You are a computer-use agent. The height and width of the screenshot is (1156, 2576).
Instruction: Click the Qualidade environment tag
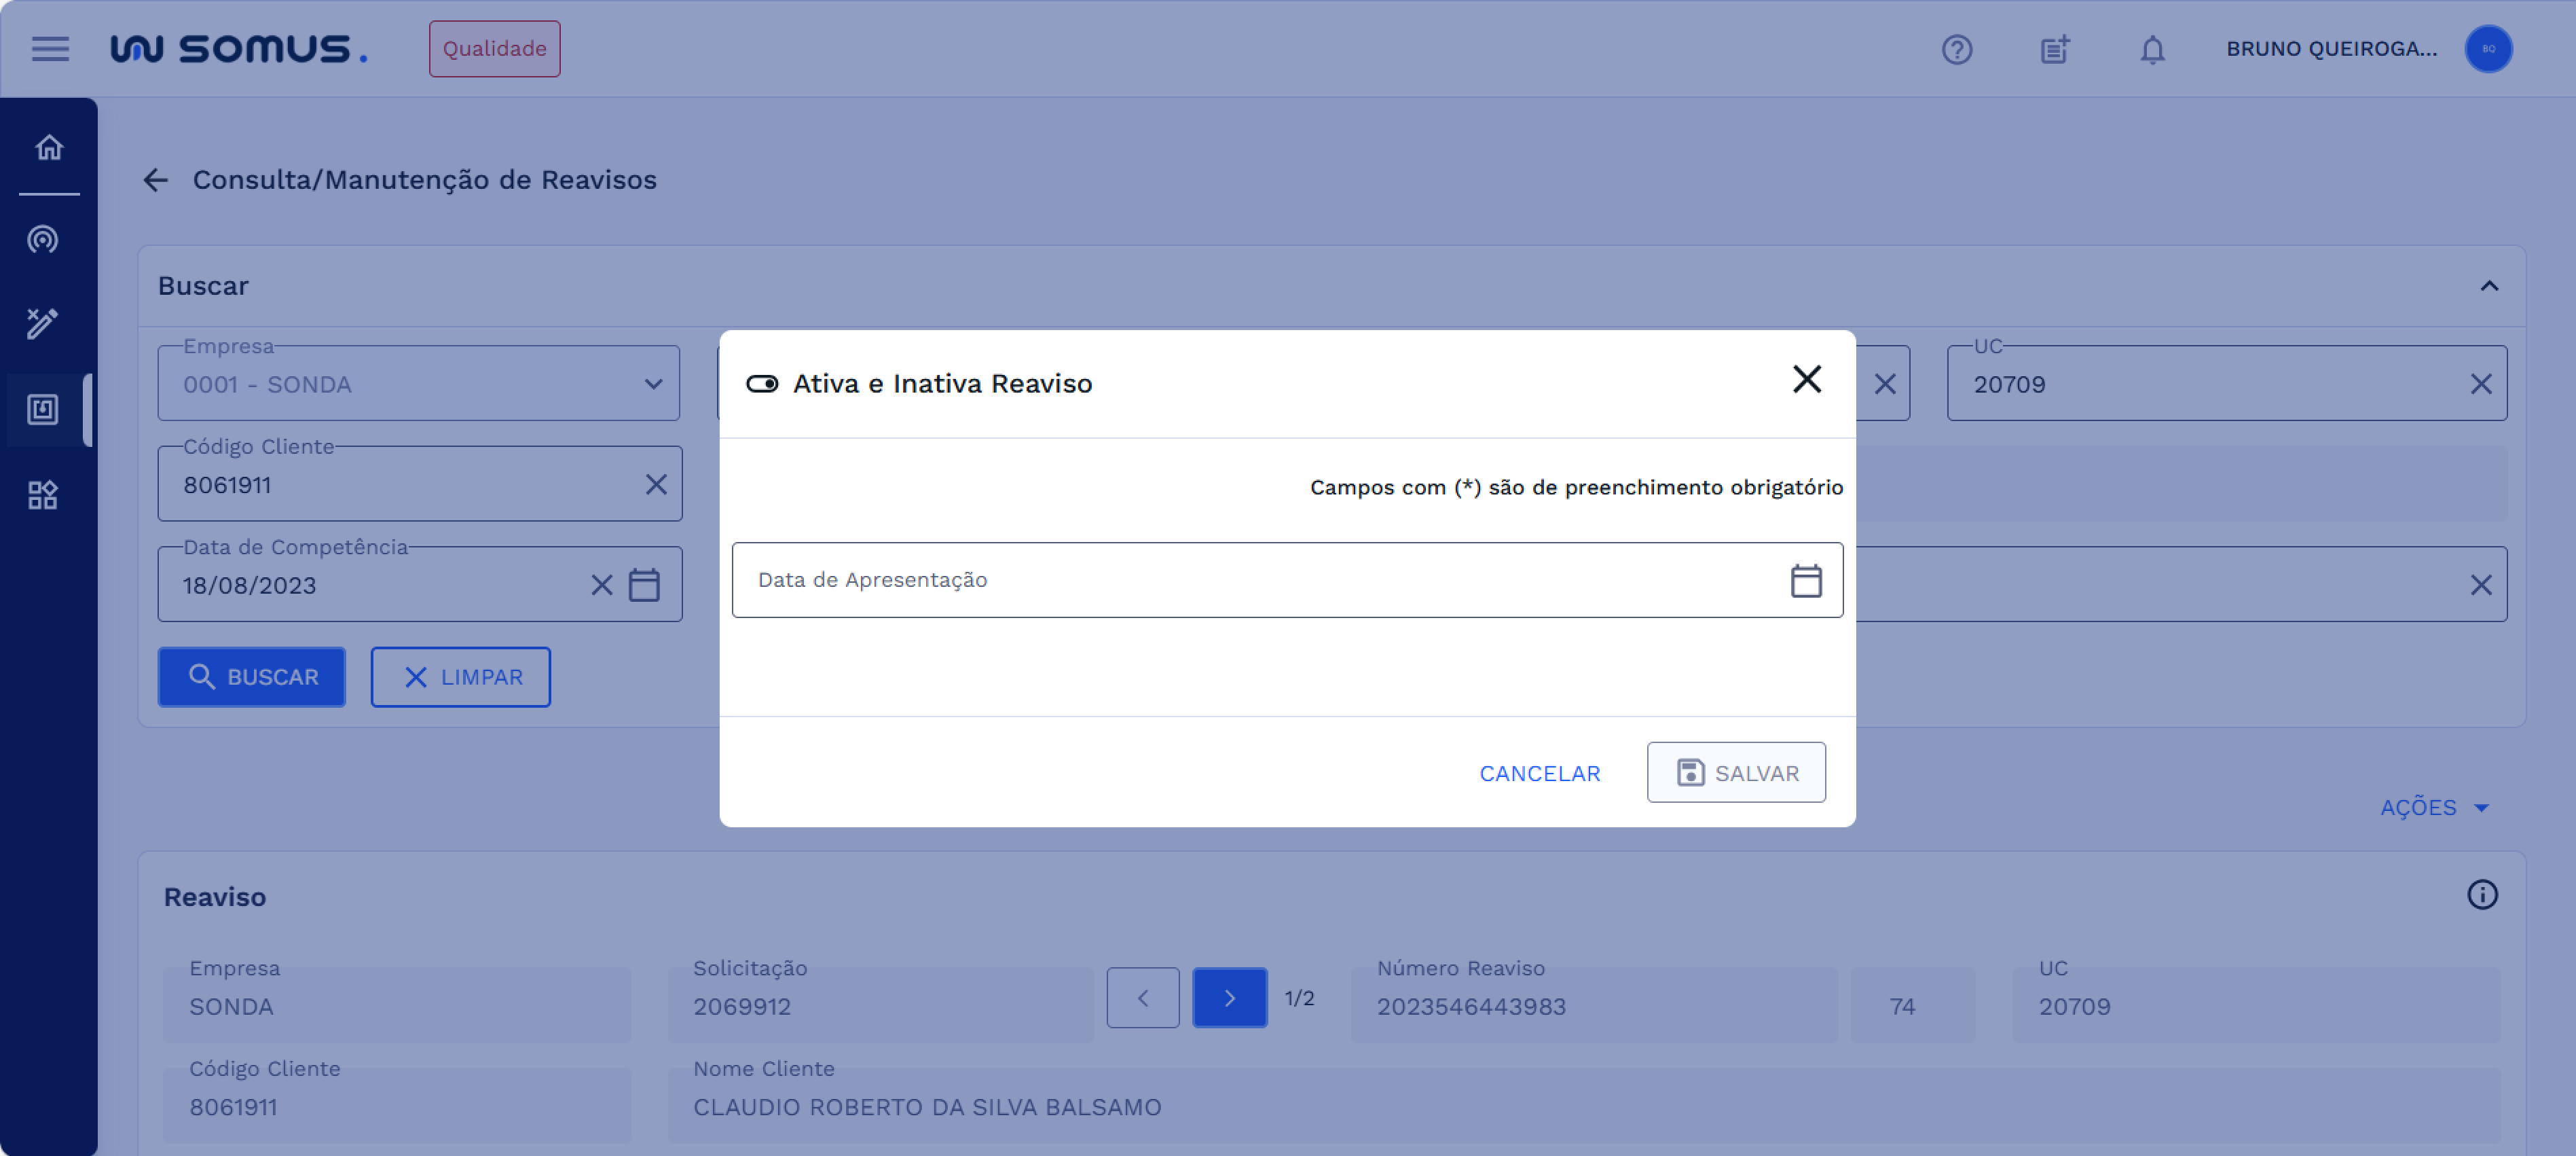(494, 48)
